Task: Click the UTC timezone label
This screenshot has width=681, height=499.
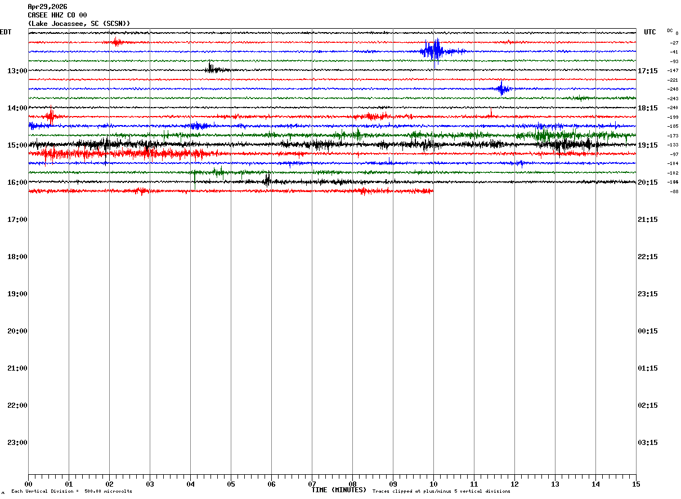Action: tap(650, 32)
